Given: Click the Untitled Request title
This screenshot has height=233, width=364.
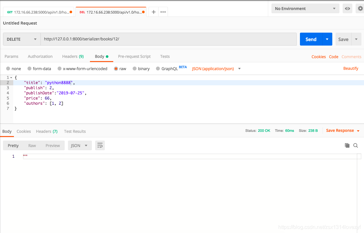Looking at the screenshot, I should (20, 23).
